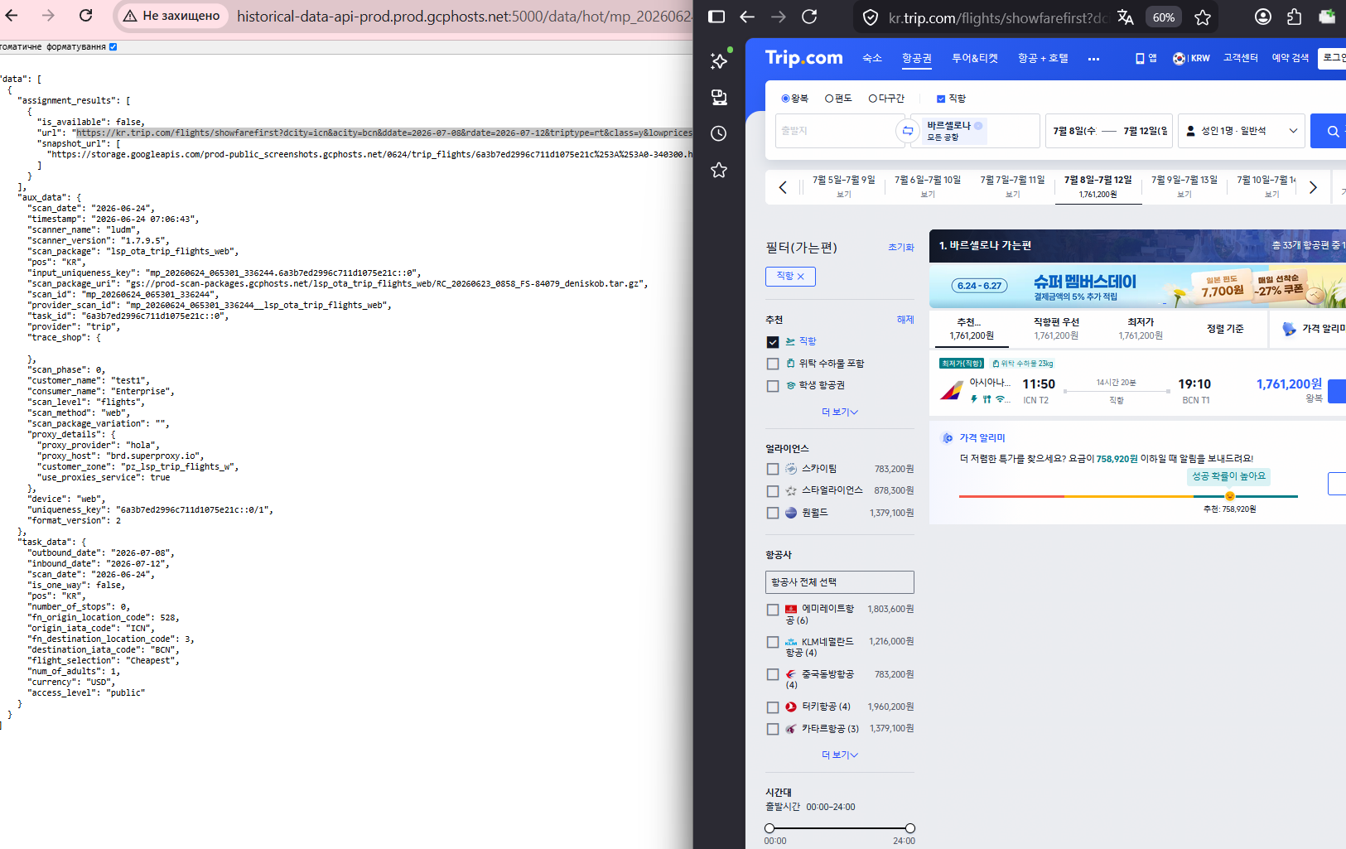The height and width of the screenshot is (849, 1346).
Task: Check the 터키항공 airline filter
Action: (773, 707)
